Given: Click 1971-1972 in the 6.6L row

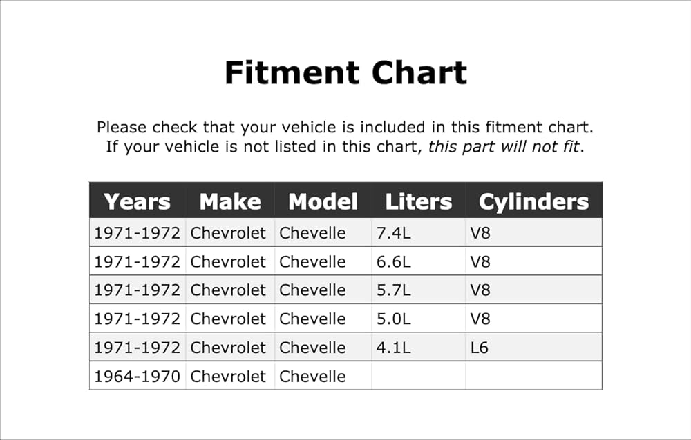Looking at the screenshot, I should click(137, 261).
